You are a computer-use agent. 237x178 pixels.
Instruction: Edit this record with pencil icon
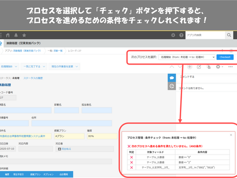coord(199,67)
